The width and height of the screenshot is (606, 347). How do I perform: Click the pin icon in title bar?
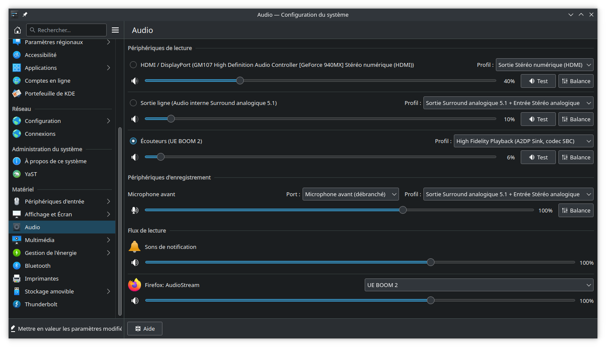pyautogui.click(x=25, y=15)
